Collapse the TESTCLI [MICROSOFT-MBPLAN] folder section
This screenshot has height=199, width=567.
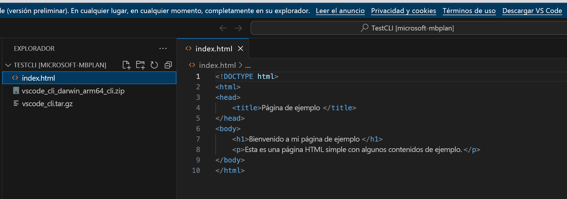pyautogui.click(x=8, y=65)
